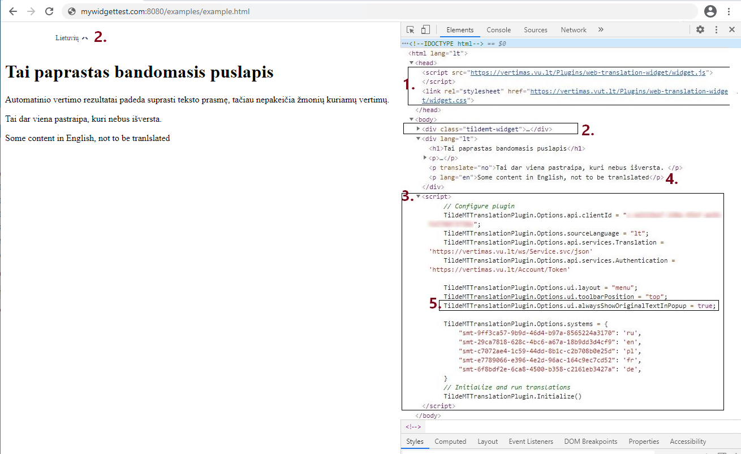Click the toolbarPosition = "top" code line
The height and width of the screenshot is (454, 741).
click(555, 297)
